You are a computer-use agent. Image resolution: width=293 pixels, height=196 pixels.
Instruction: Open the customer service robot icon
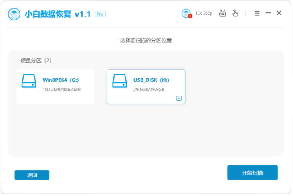(x=223, y=13)
